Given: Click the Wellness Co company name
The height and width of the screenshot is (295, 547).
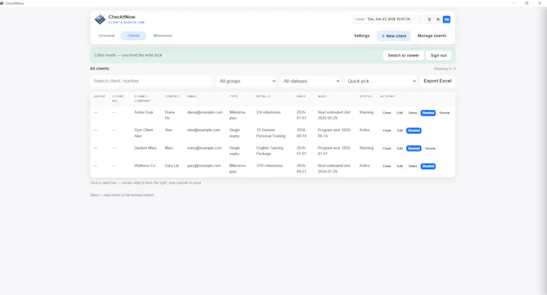Looking at the screenshot, I should coord(144,166).
